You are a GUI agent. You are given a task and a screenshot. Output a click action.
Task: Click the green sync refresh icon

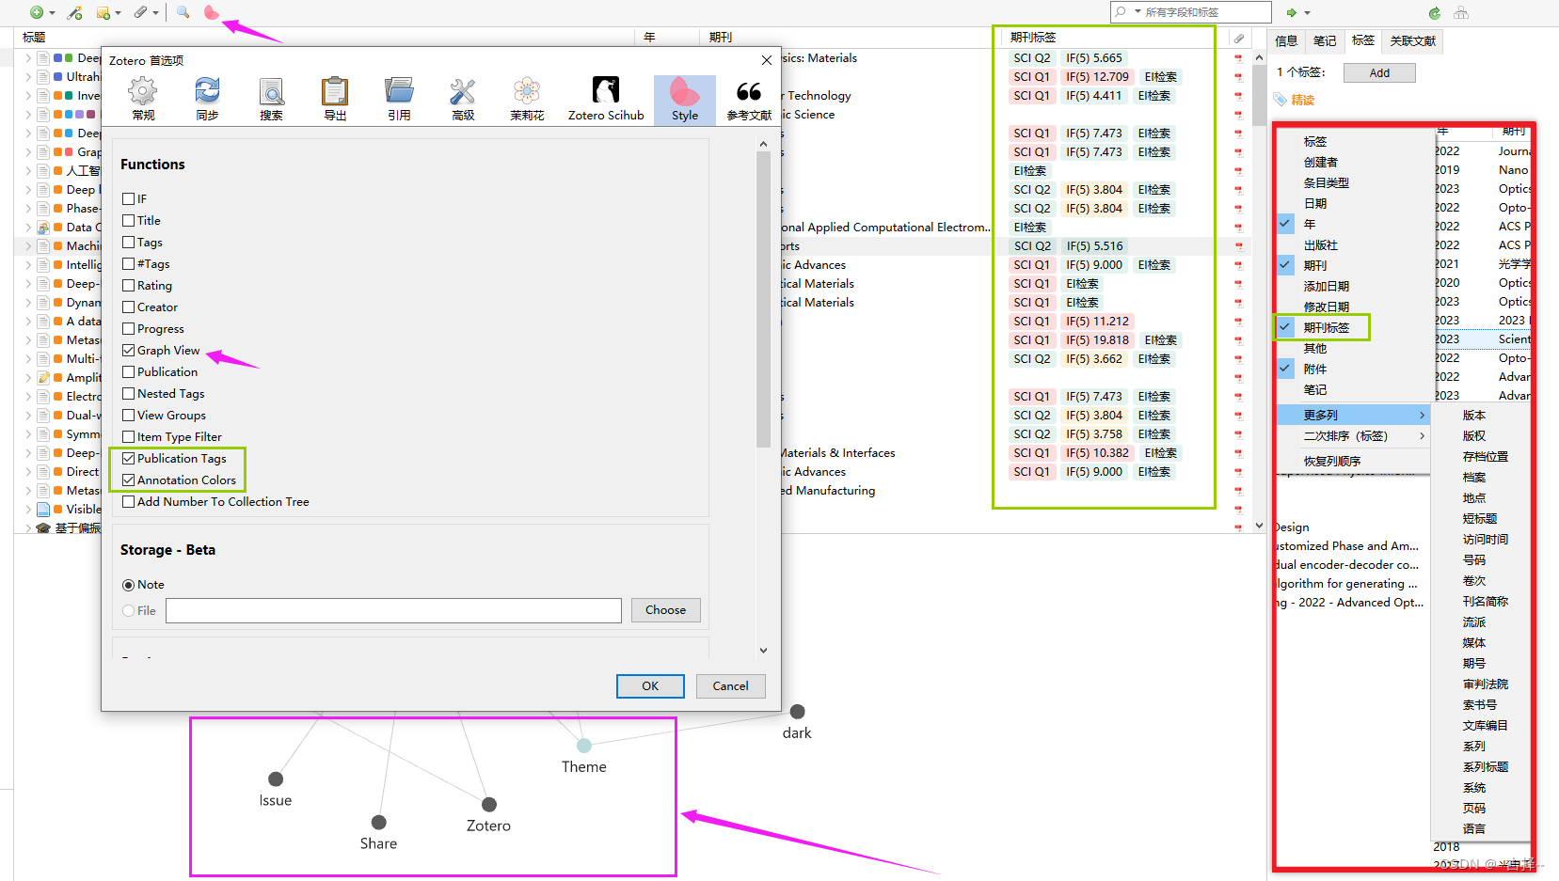[x=1434, y=12]
